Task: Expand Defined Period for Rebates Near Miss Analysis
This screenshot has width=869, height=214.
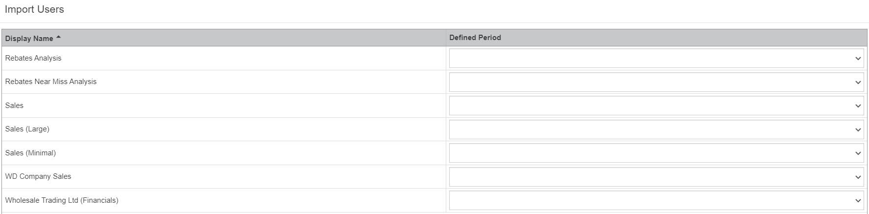Action: pos(655,82)
